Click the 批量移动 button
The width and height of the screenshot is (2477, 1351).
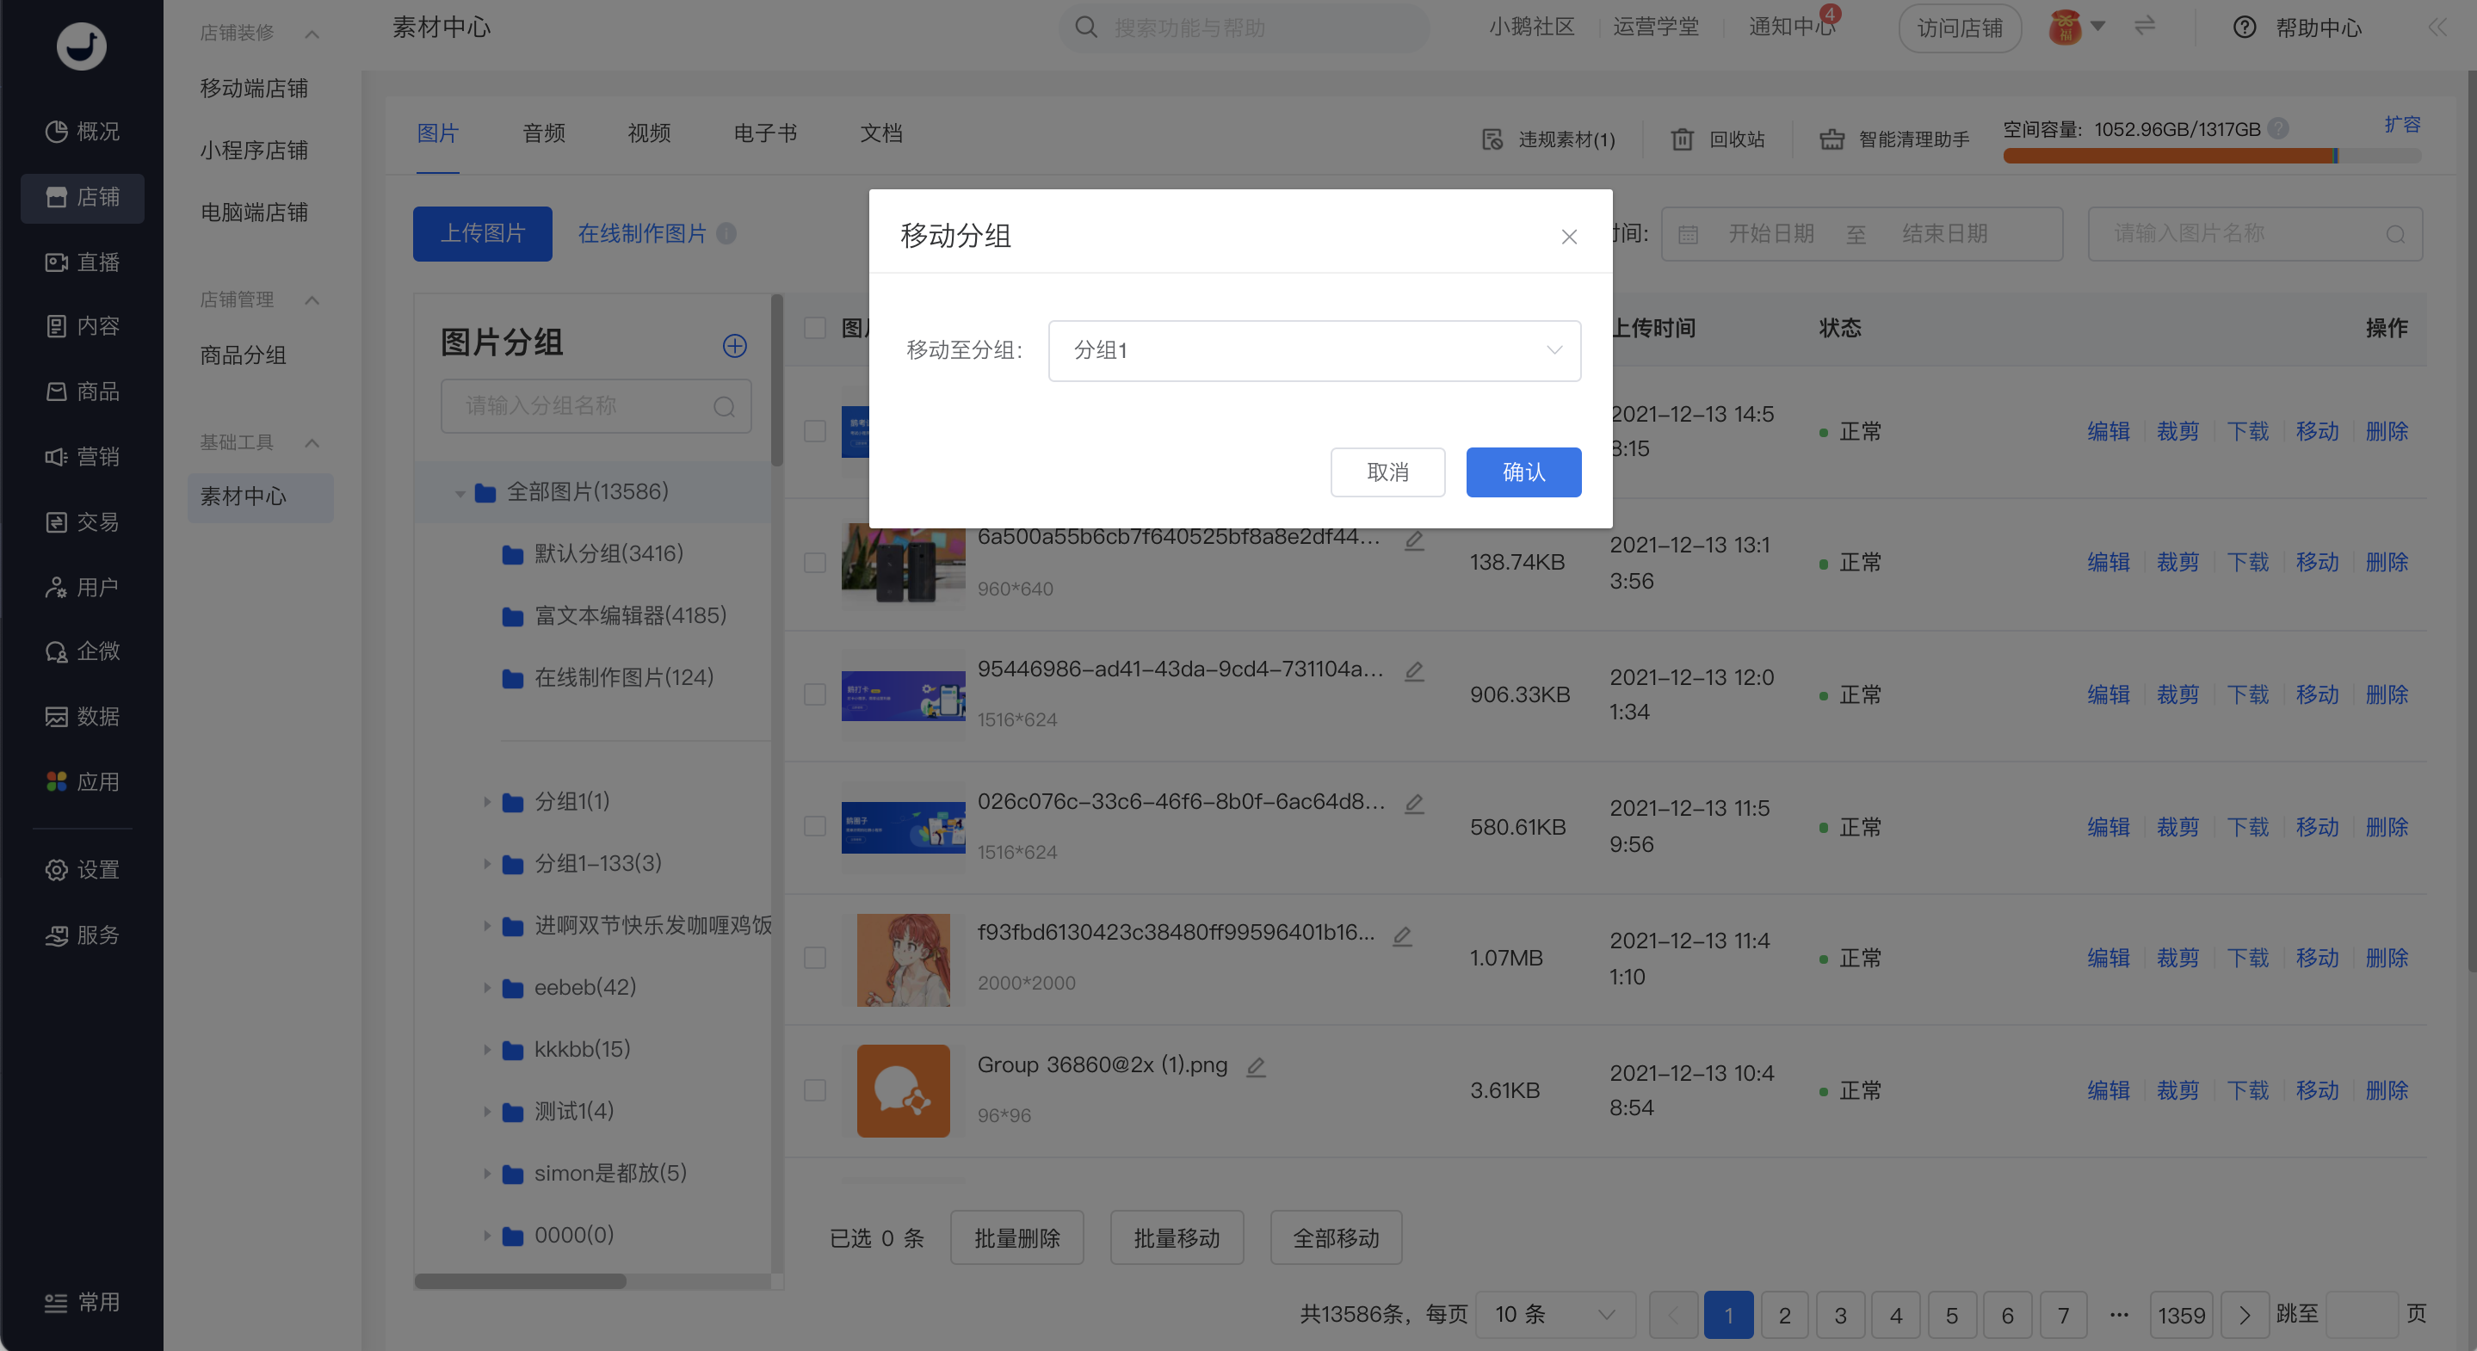pyautogui.click(x=1177, y=1237)
